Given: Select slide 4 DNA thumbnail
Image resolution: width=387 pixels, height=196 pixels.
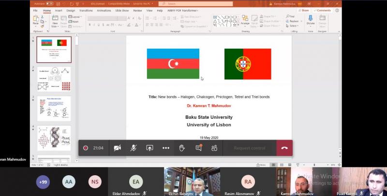Looking at the screenshot, I should point(54,138).
